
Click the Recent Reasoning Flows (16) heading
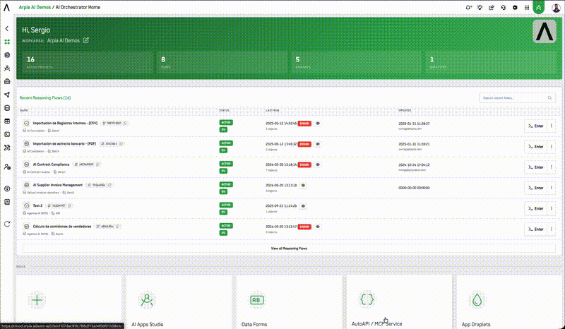(45, 97)
